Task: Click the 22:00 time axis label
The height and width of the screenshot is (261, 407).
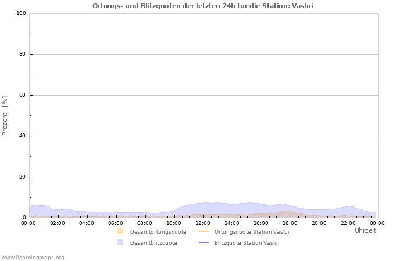Action: 348,223
